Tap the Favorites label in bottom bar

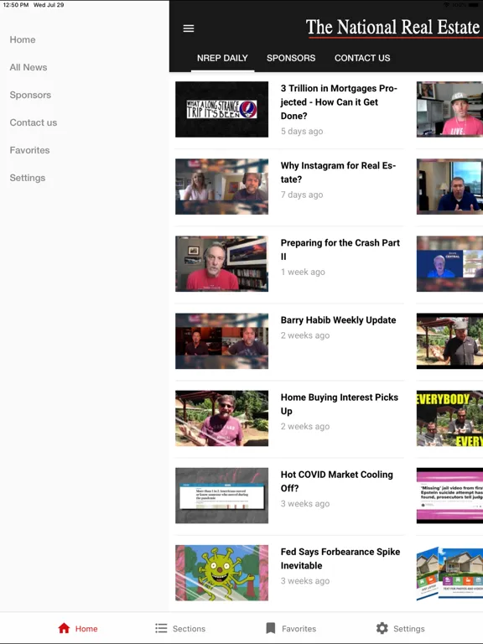tap(299, 629)
